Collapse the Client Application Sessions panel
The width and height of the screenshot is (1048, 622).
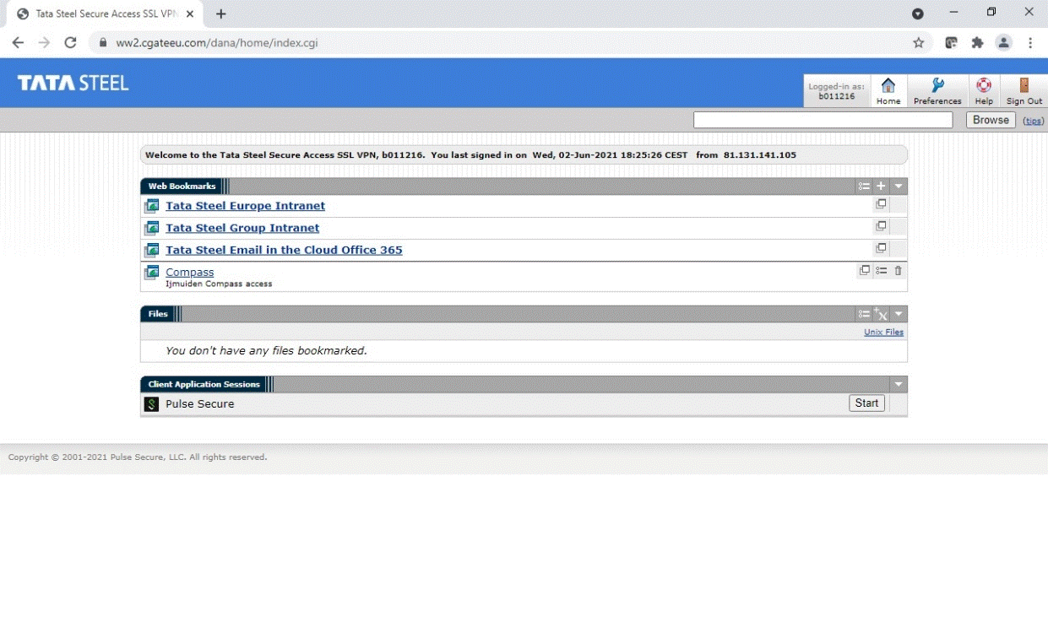point(899,385)
